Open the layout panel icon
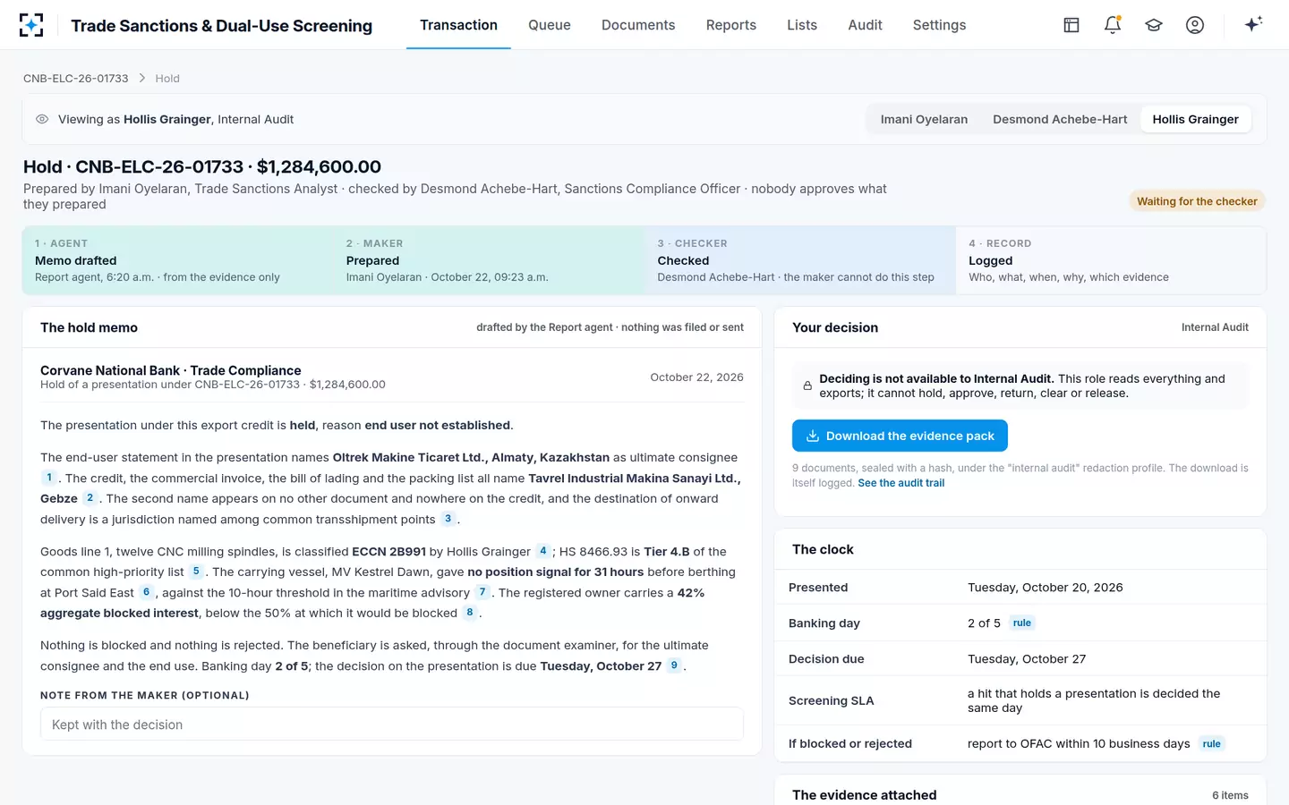1289x805 pixels. coord(1071,25)
